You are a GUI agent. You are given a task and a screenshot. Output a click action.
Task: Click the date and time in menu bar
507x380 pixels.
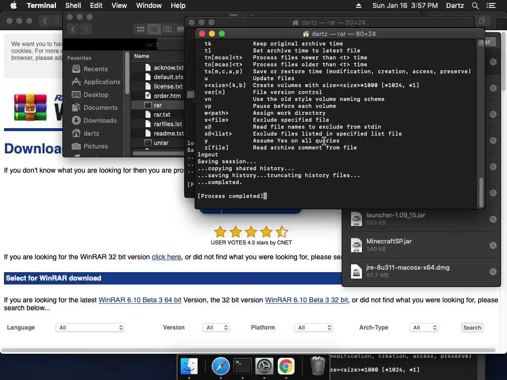(x=405, y=5)
